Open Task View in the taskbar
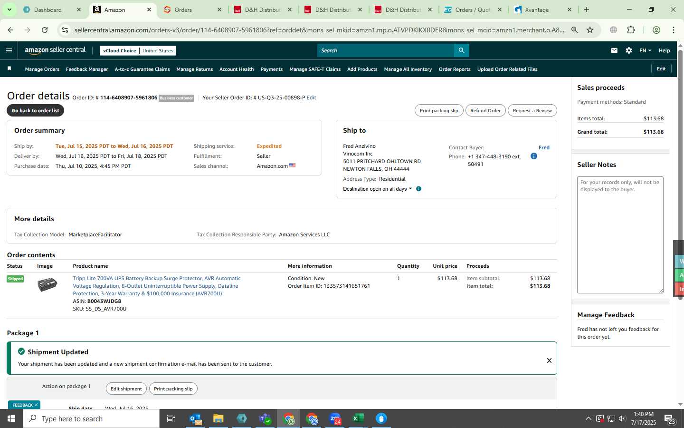The width and height of the screenshot is (684, 428). coord(171,418)
